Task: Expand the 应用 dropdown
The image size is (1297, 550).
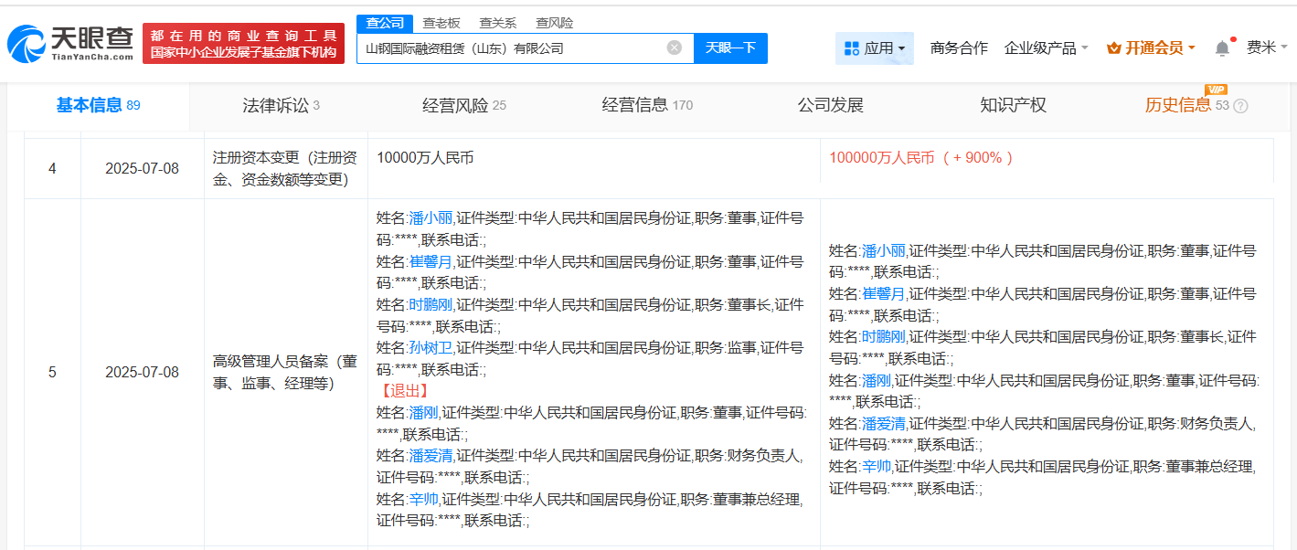Action: (875, 48)
